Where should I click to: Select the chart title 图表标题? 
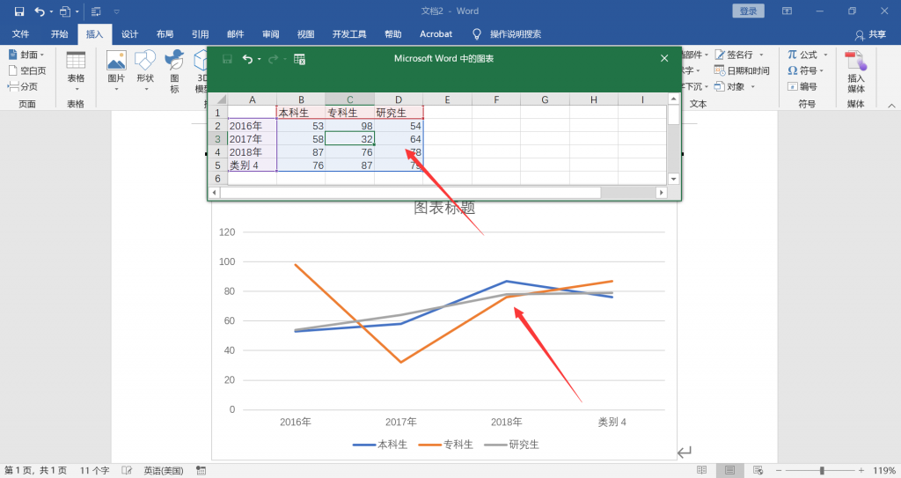(x=444, y=208)
